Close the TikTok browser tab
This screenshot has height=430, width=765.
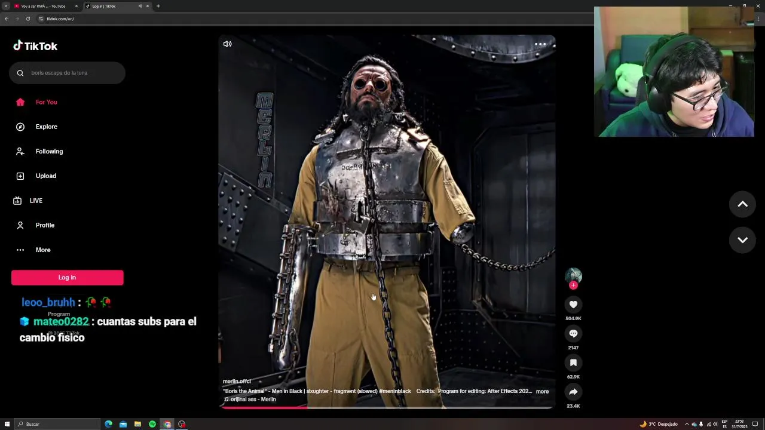[148, 6]
